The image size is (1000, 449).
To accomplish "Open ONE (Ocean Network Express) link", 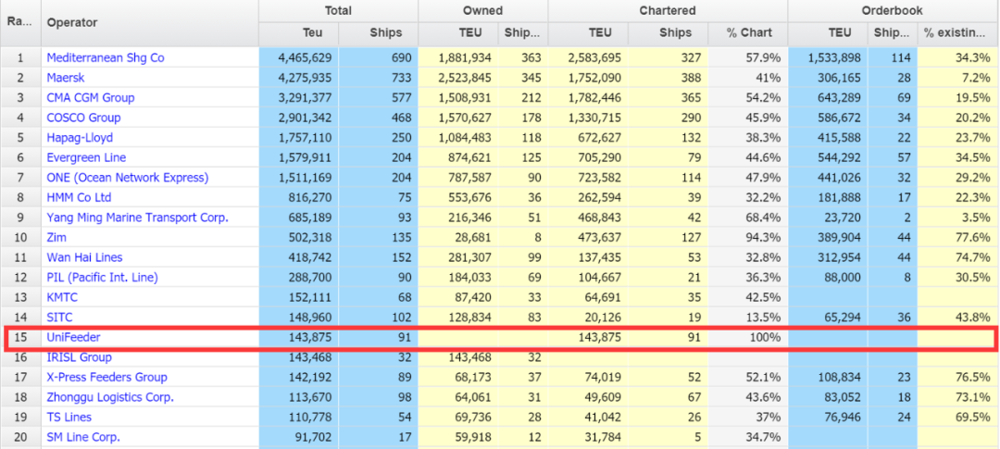I will tap(127, 178).
